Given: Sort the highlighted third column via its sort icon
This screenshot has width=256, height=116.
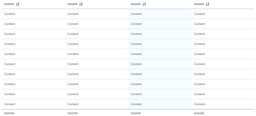Looking at the screenshot, I should (x=144, y=4).
